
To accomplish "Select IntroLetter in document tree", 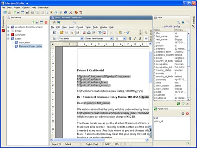I will point(24,43).
